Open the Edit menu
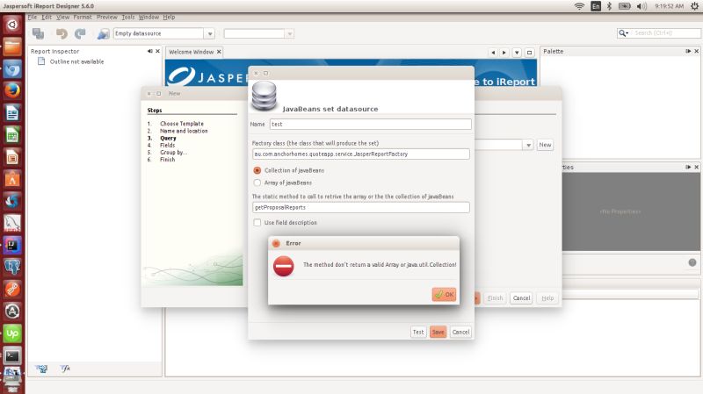Viewport: 703px width, 394px height. [x=47, y=17]
